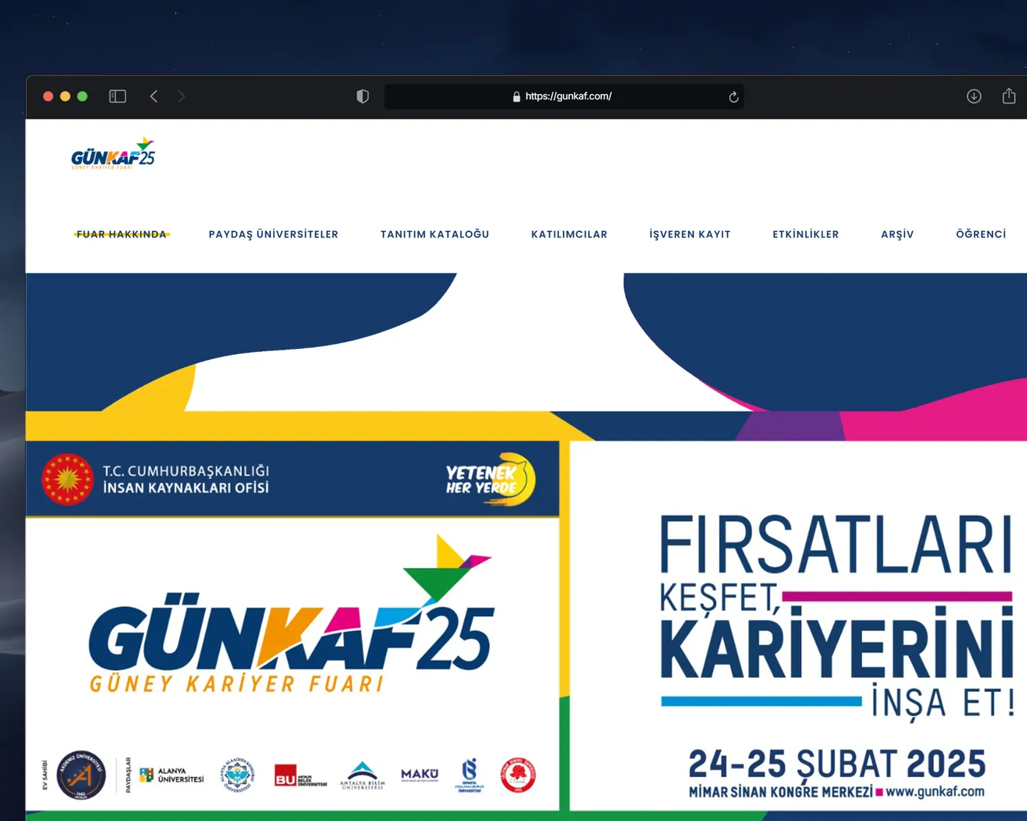
Task: Open the ARŞİV menu item
Action: click(x=897, y=234)
